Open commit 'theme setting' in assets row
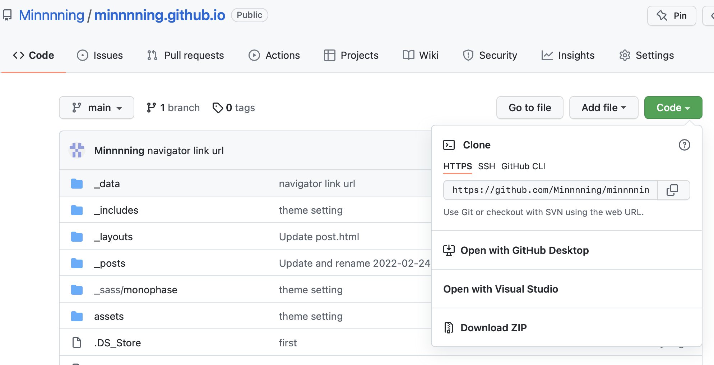714x365 pixels. coord(311,316)
